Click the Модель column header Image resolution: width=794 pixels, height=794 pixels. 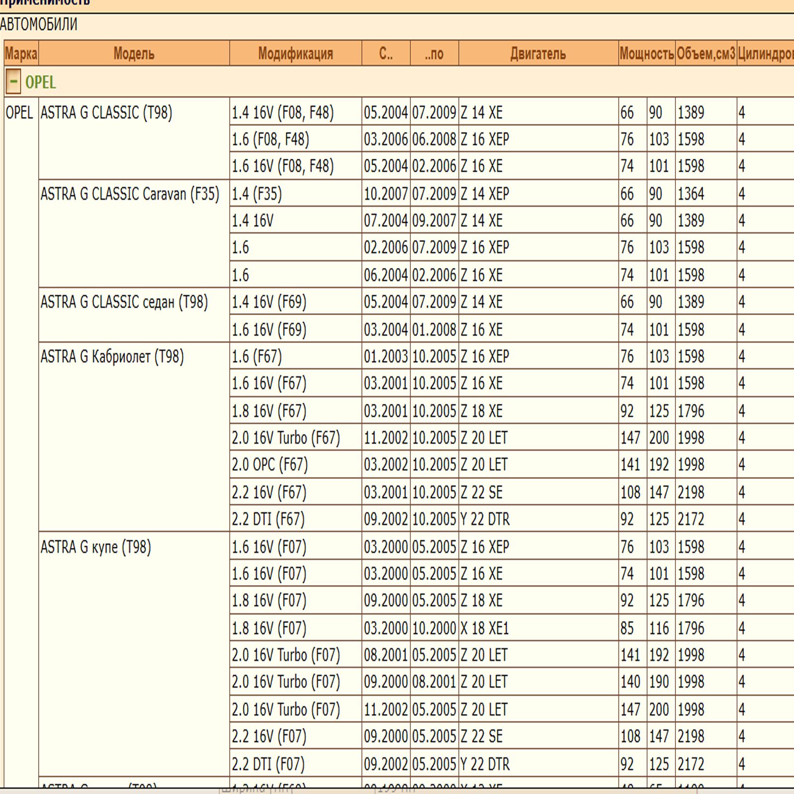coord(134,54)
